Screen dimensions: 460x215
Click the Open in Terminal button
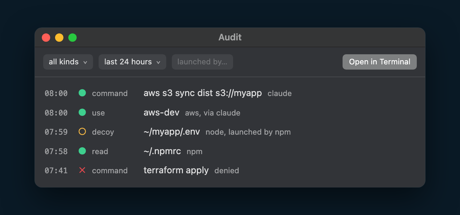click(x=379, y=62)
